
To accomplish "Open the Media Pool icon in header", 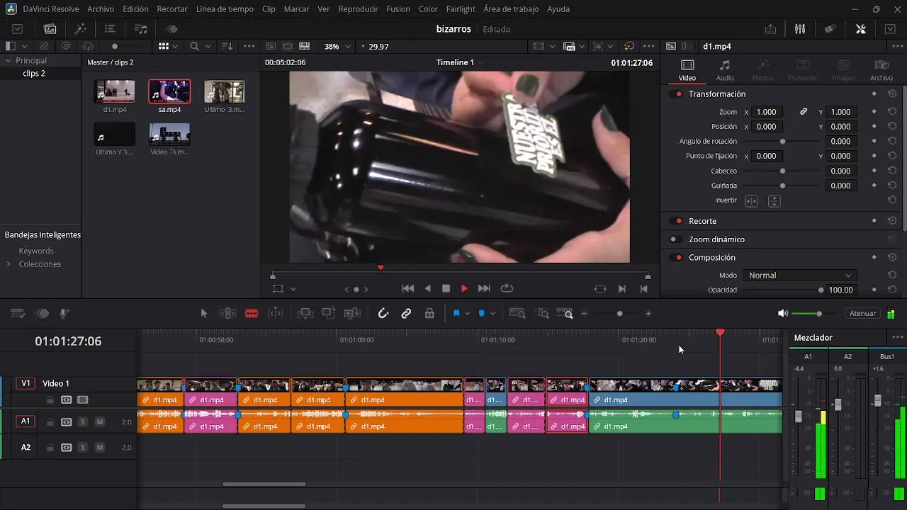I will (x=50, y=29).
